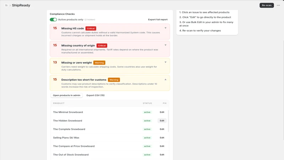Select The Complete Snowboard product name
Image resolution: width=284 pixels, height=160 pixels.
tap(69, 129)
